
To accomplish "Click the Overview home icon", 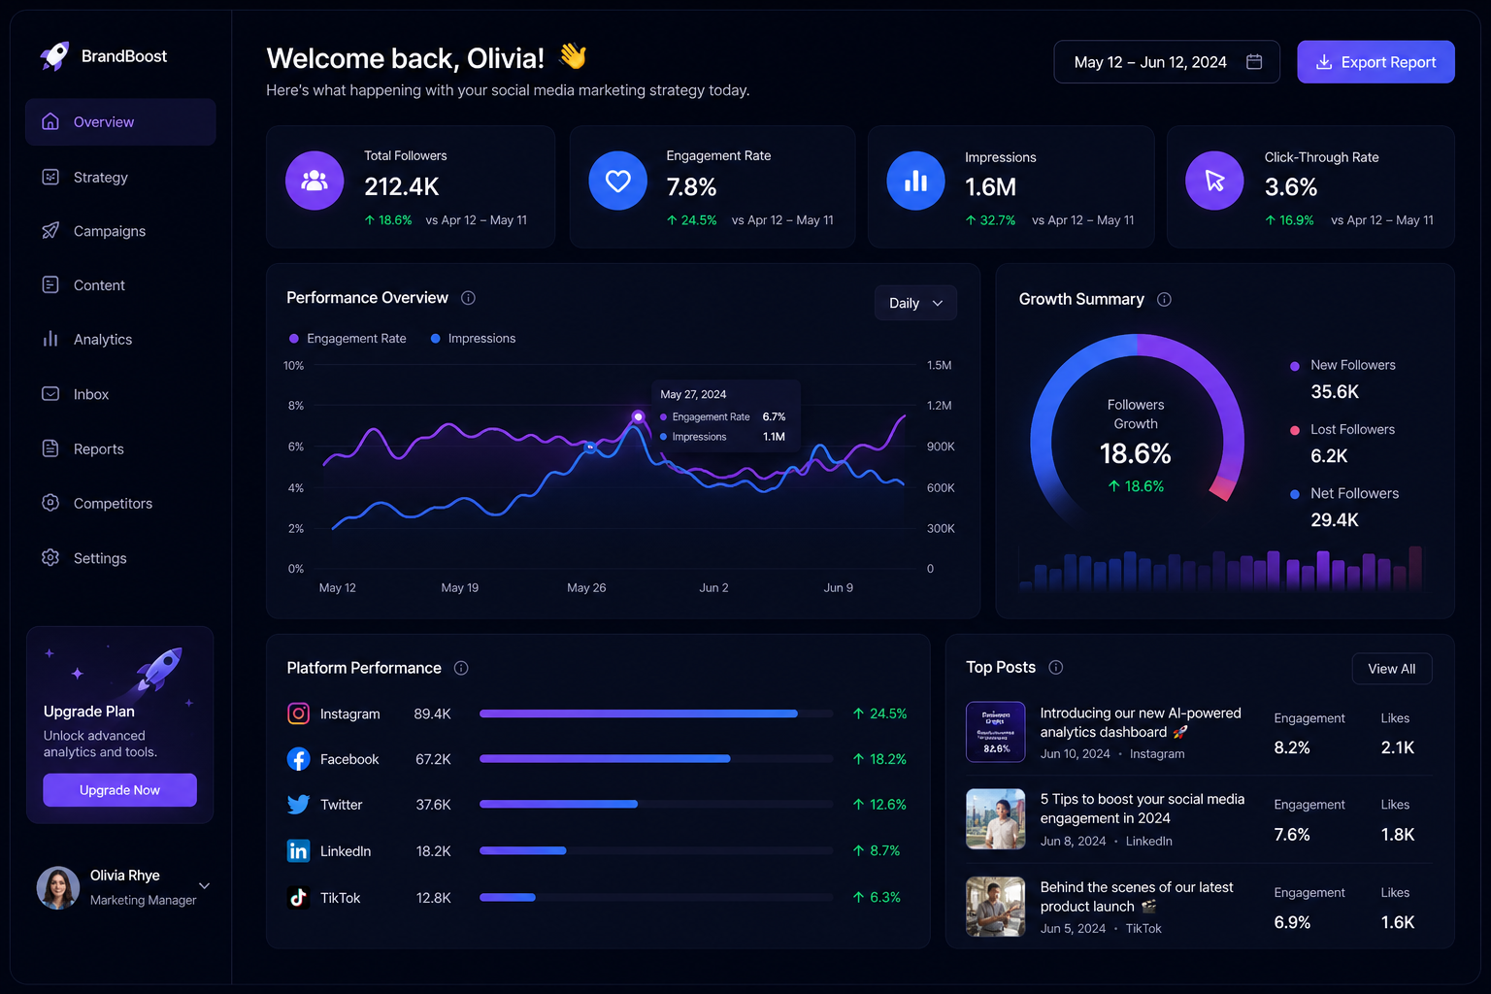I will [50, 121].
